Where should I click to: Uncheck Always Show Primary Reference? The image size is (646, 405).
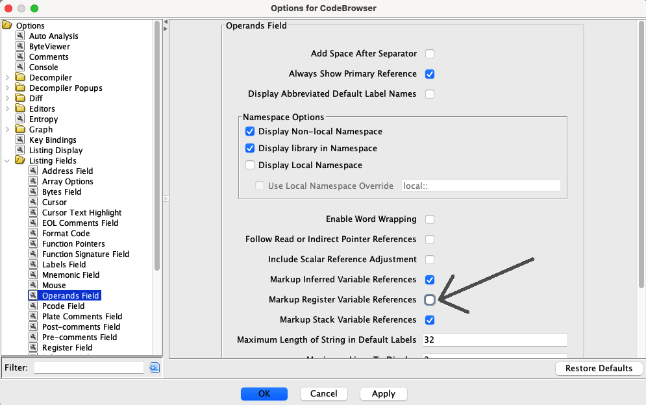(430, 74)
